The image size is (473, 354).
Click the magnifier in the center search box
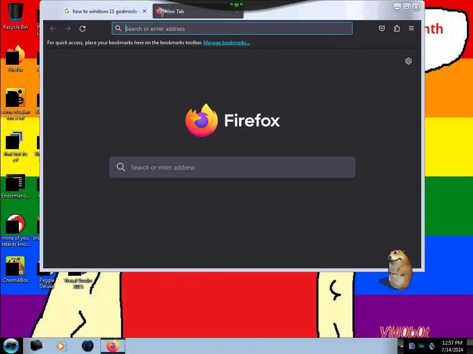[121, 167]
